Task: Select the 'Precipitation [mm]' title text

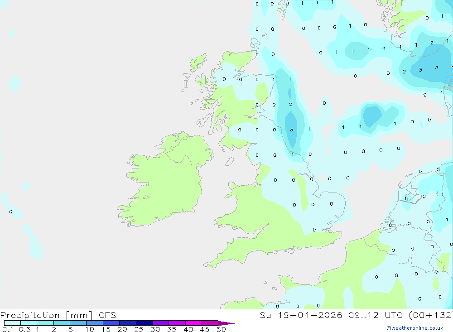Action: [x=46, y=315]
